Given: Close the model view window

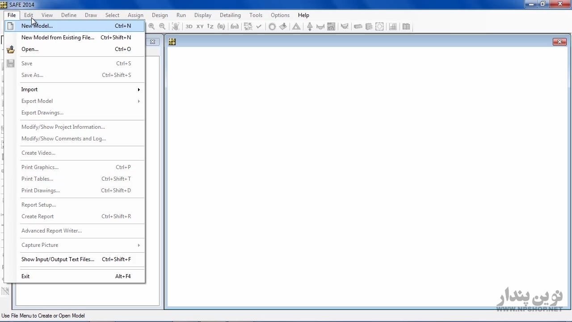Looking at the screenshot, I should [x=559, y=42].
